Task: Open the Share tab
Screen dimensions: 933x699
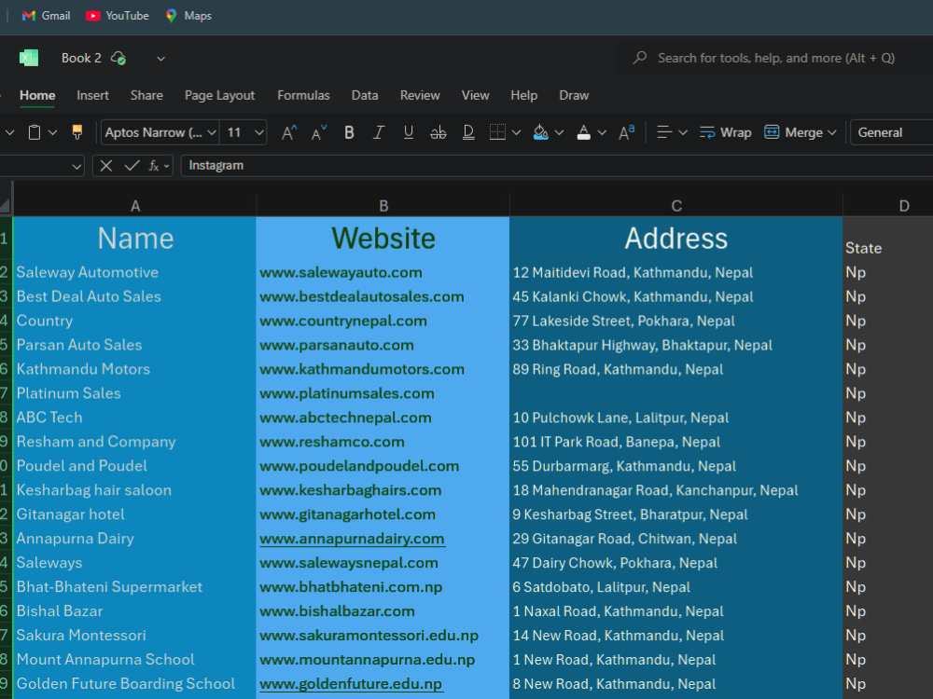Action: pos(147,95)
